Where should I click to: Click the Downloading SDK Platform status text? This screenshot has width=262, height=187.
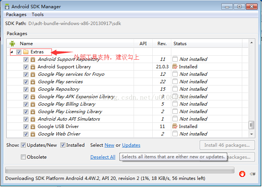[x=105, y=178]
